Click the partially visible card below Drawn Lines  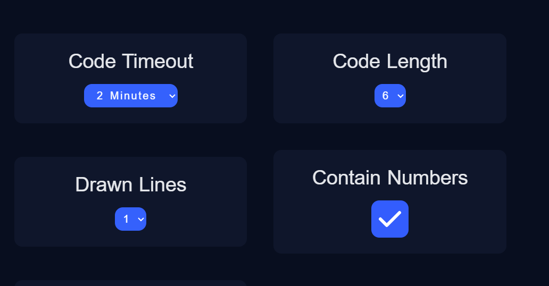click(x=130, y=283)
